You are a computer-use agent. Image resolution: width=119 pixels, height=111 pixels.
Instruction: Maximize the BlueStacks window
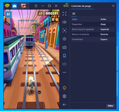(49, 6)
